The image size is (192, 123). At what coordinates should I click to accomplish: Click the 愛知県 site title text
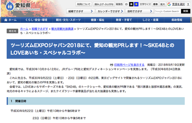[x=23, y=5]
